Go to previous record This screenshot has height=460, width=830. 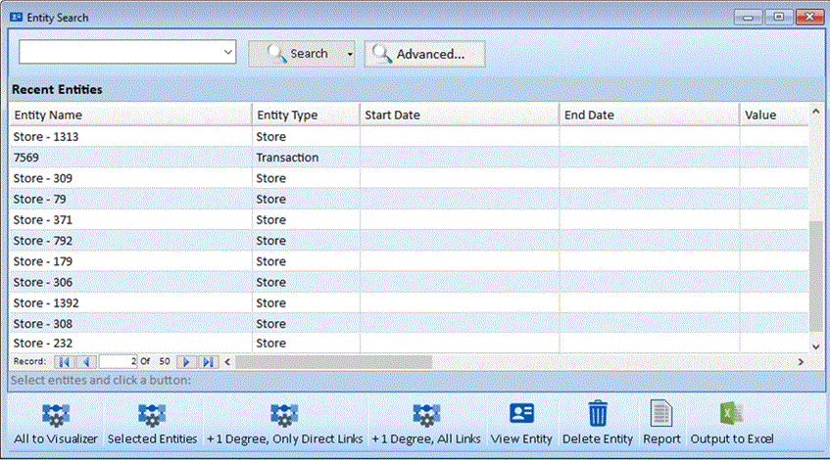coord(86,362)
